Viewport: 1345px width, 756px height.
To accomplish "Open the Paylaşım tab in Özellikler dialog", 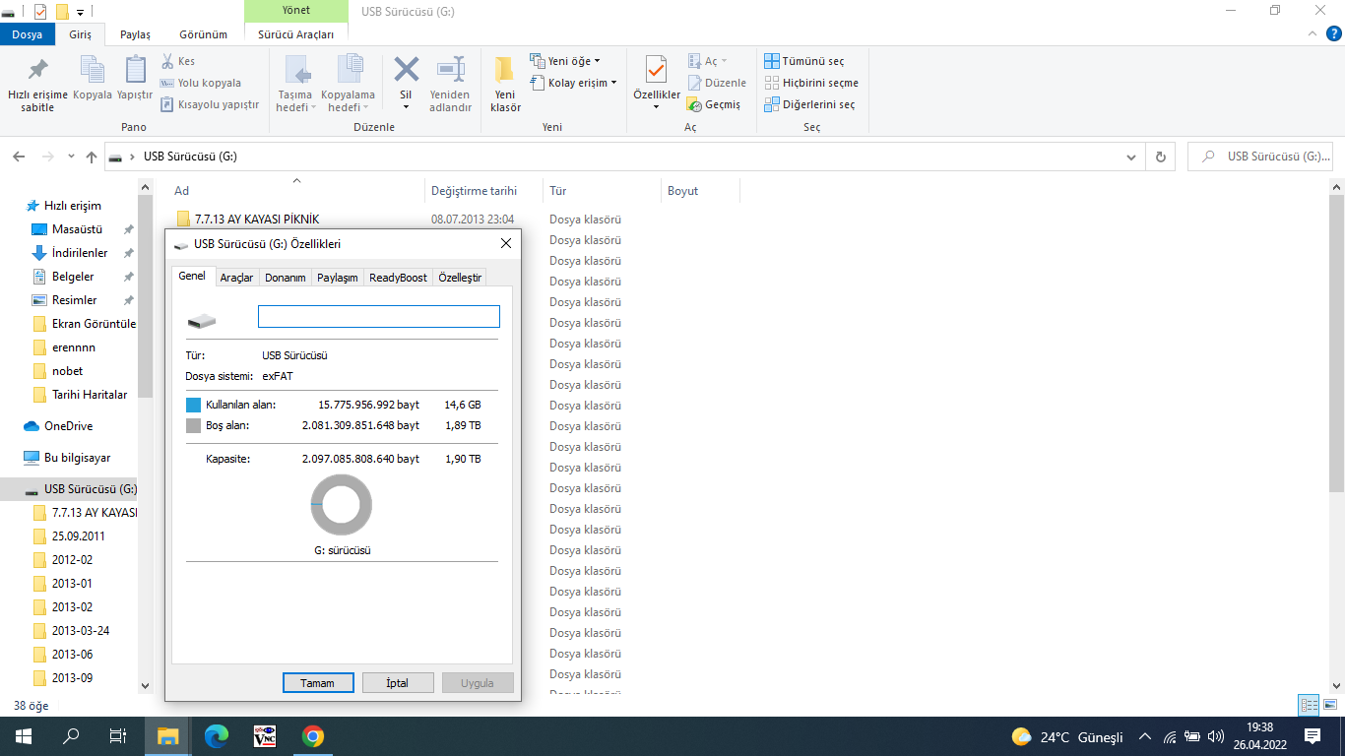I will coord(338,278).
